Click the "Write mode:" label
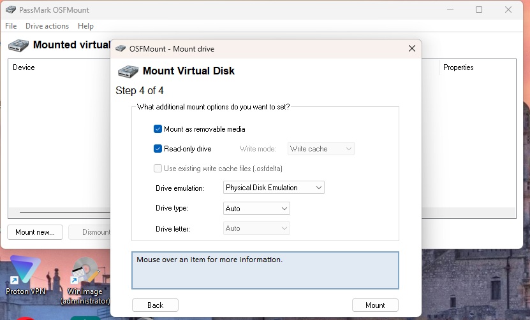The image size is (530, 320). (x=258, y=149)
